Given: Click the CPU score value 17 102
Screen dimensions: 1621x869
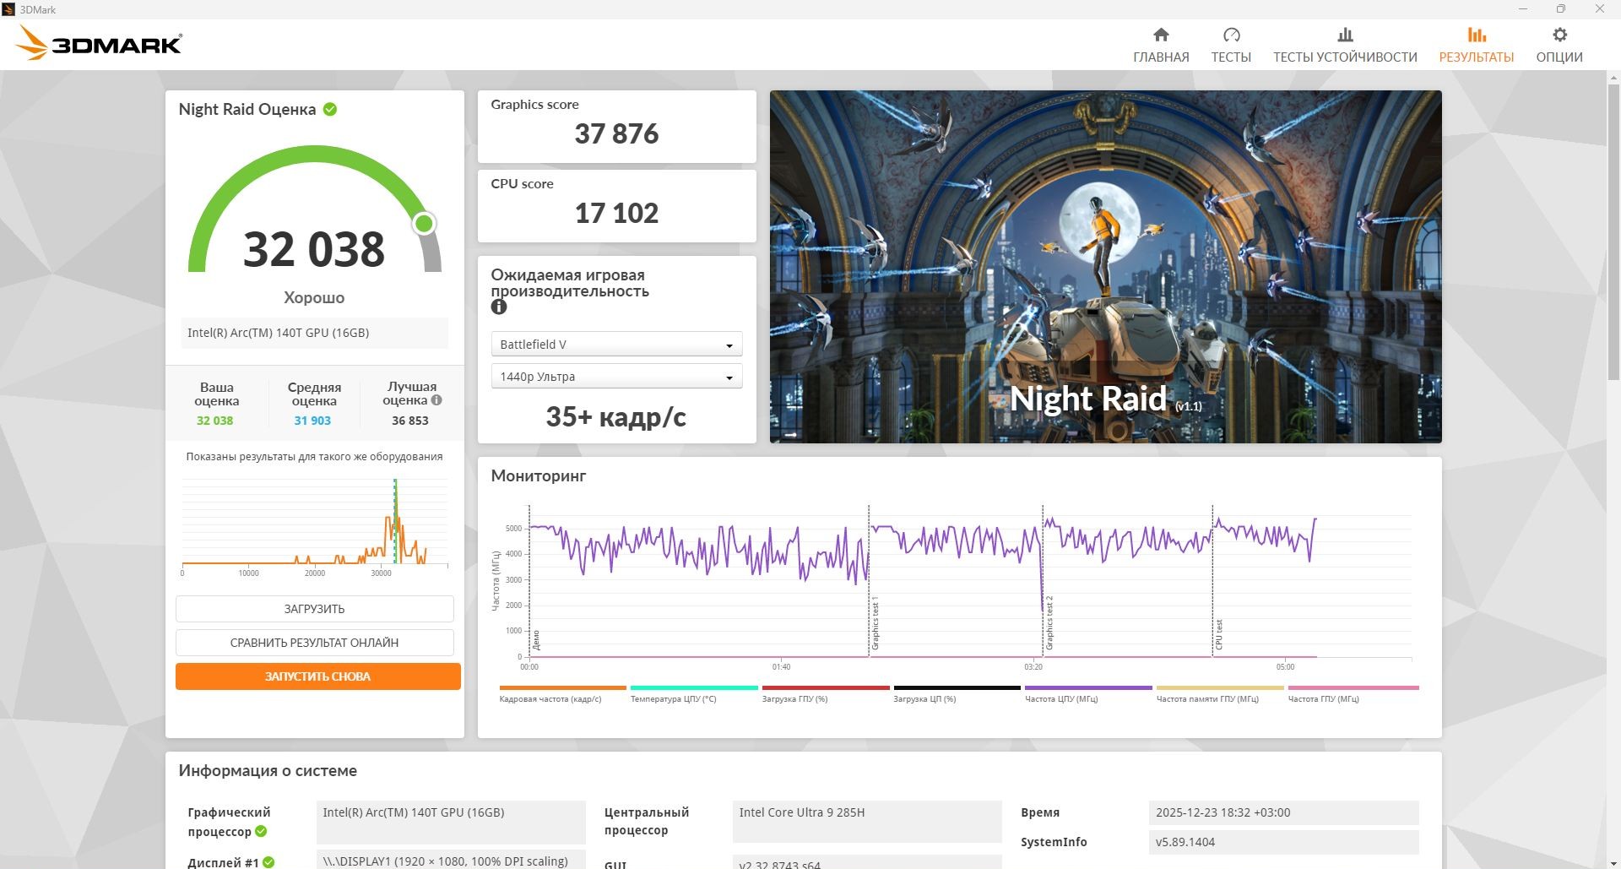Looking at the screenshot, I should coord(616,213).
